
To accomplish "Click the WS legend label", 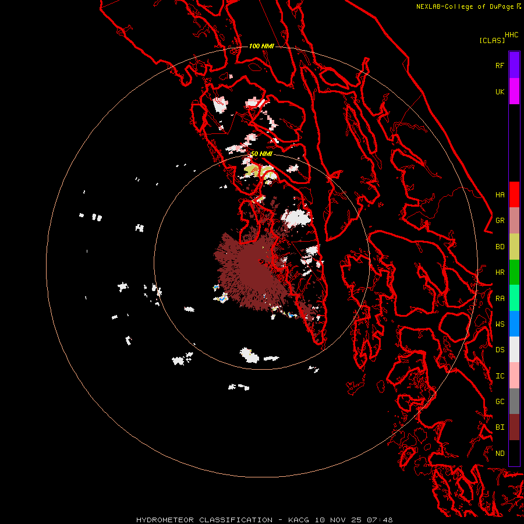I will point(500,324).
